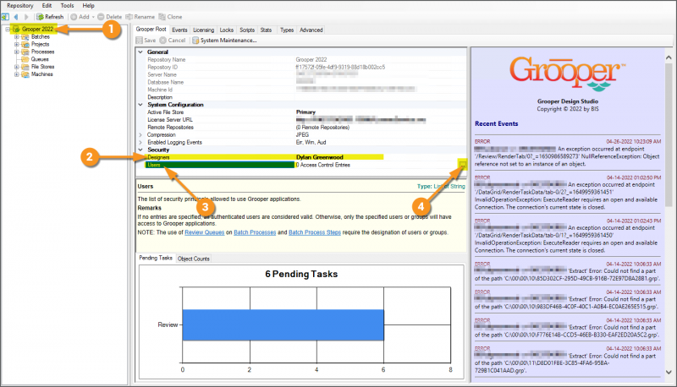The height and width of the screenshot is (387, 677).
Task: Expand the Machines tree node
Action: (x=16, y=74)
